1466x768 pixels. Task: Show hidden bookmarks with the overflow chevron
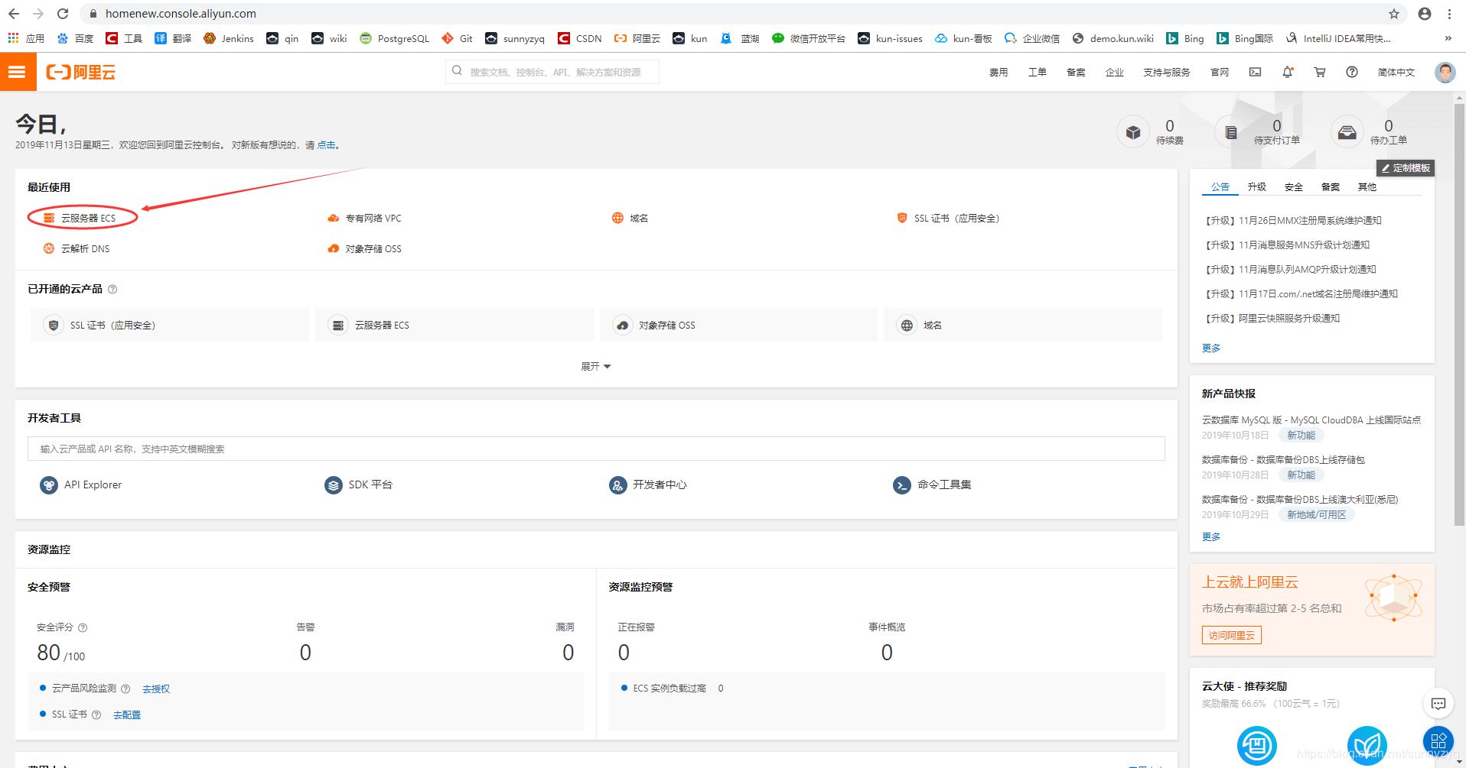click(x=1448, y=38)
